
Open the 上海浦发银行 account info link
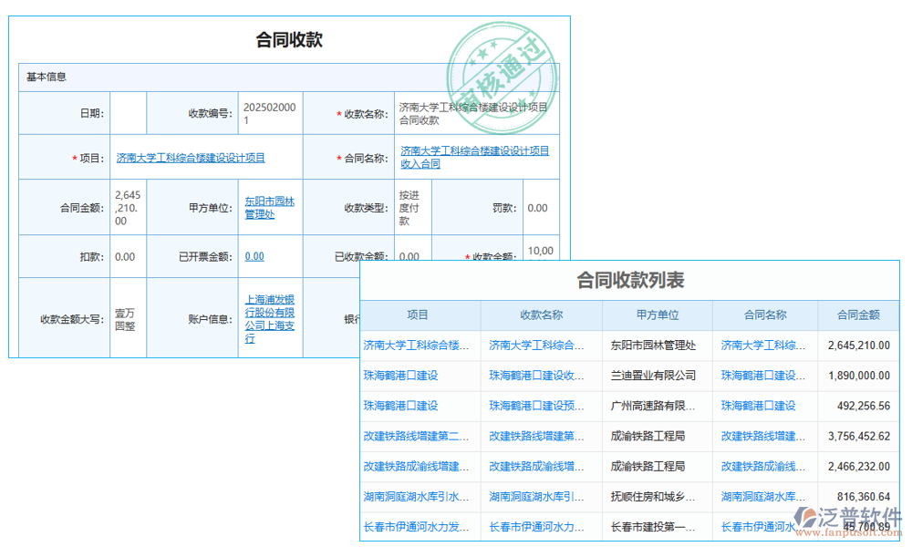(x=268, y=315)
